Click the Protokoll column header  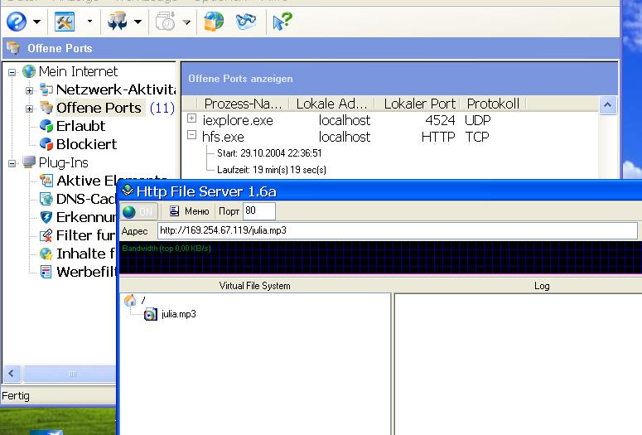pos(493,104)
